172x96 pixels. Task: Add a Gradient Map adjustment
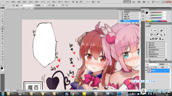point(160,39)
